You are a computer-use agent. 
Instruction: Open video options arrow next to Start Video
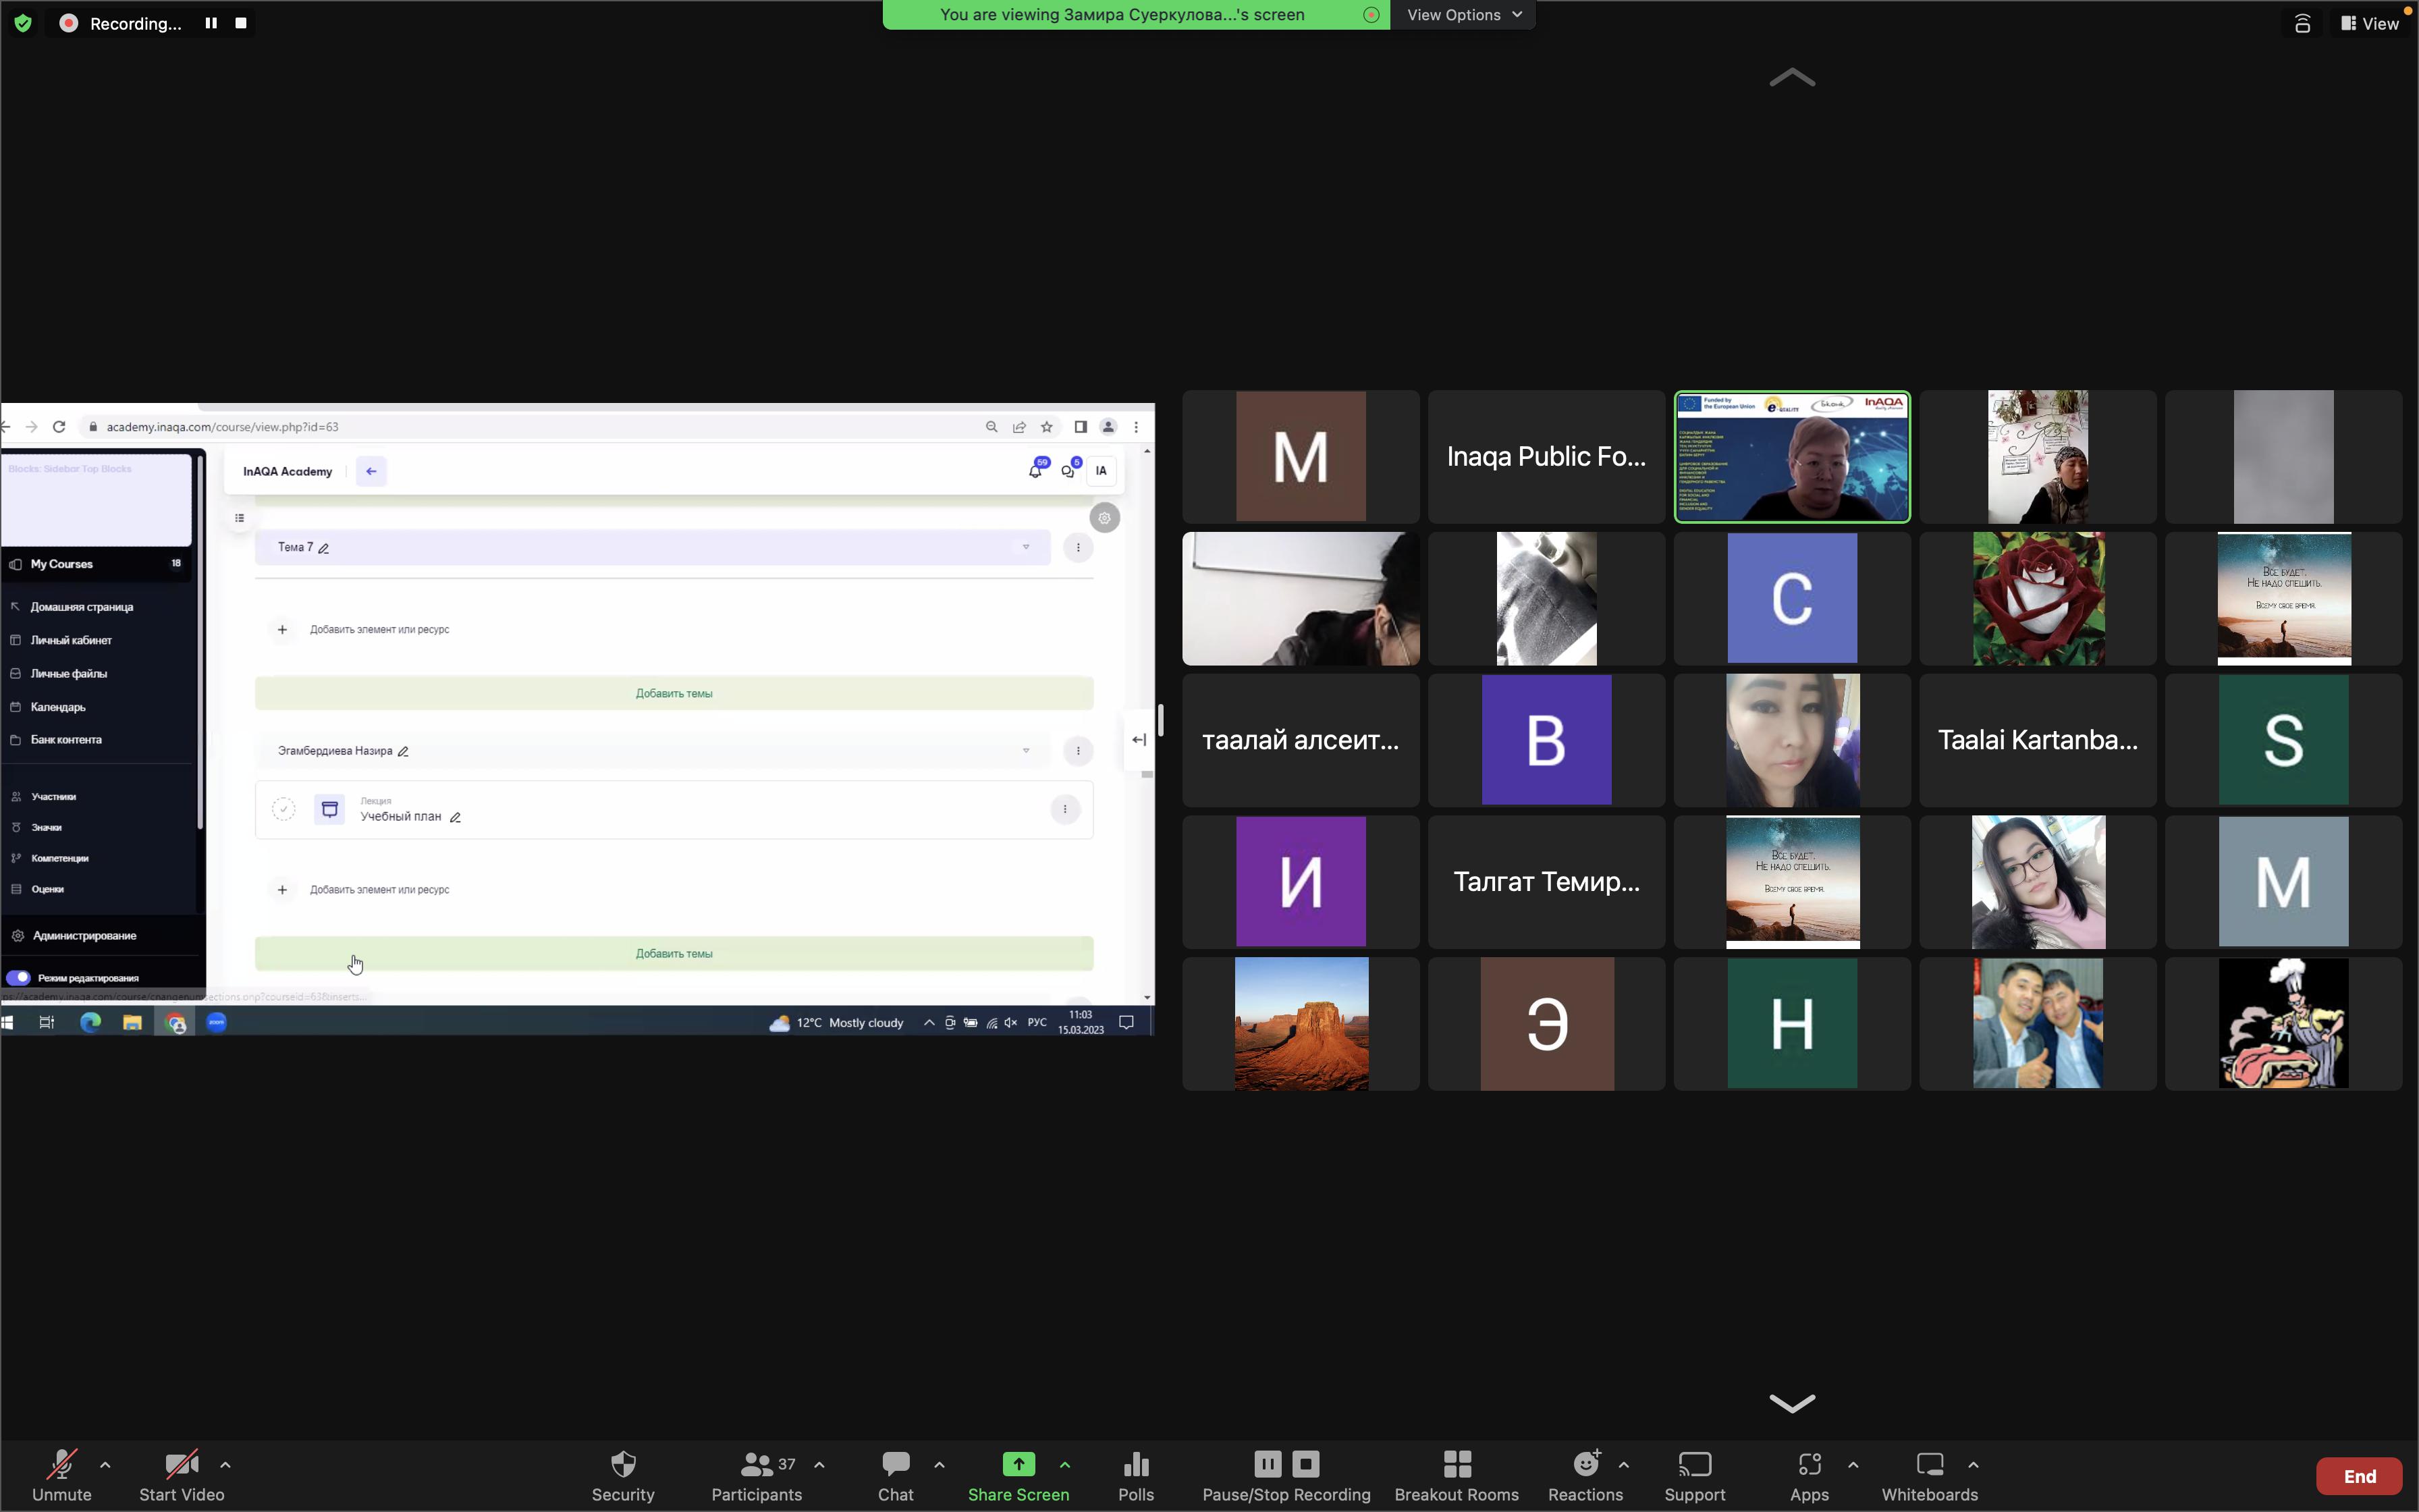click(x=226, y=1465)
